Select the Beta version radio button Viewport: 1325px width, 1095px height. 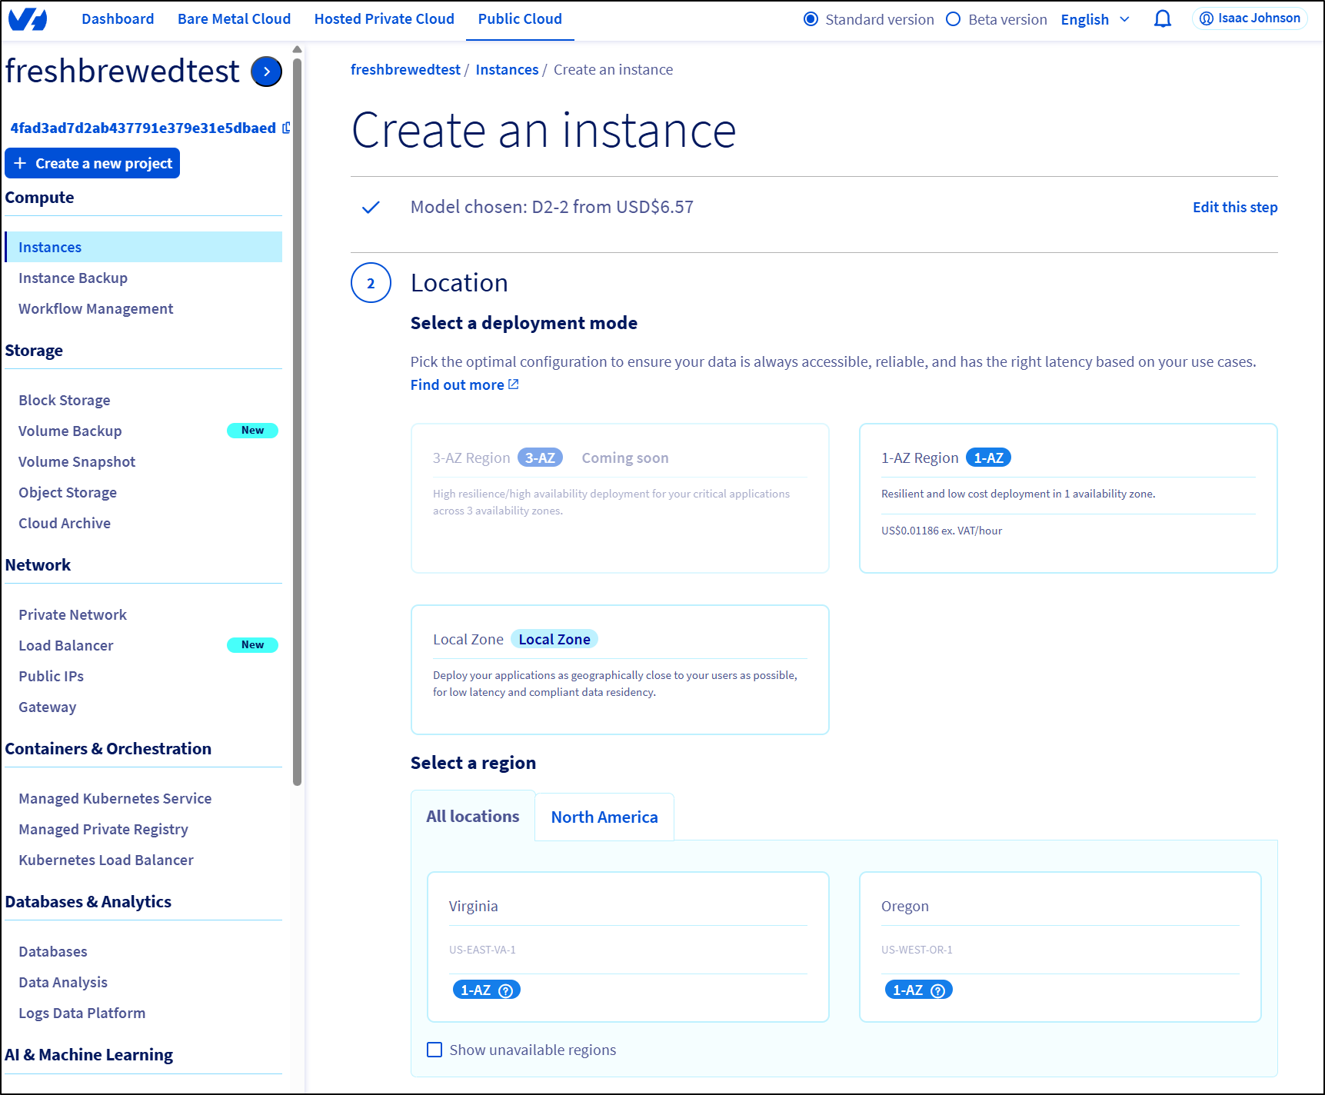point(953,19)
